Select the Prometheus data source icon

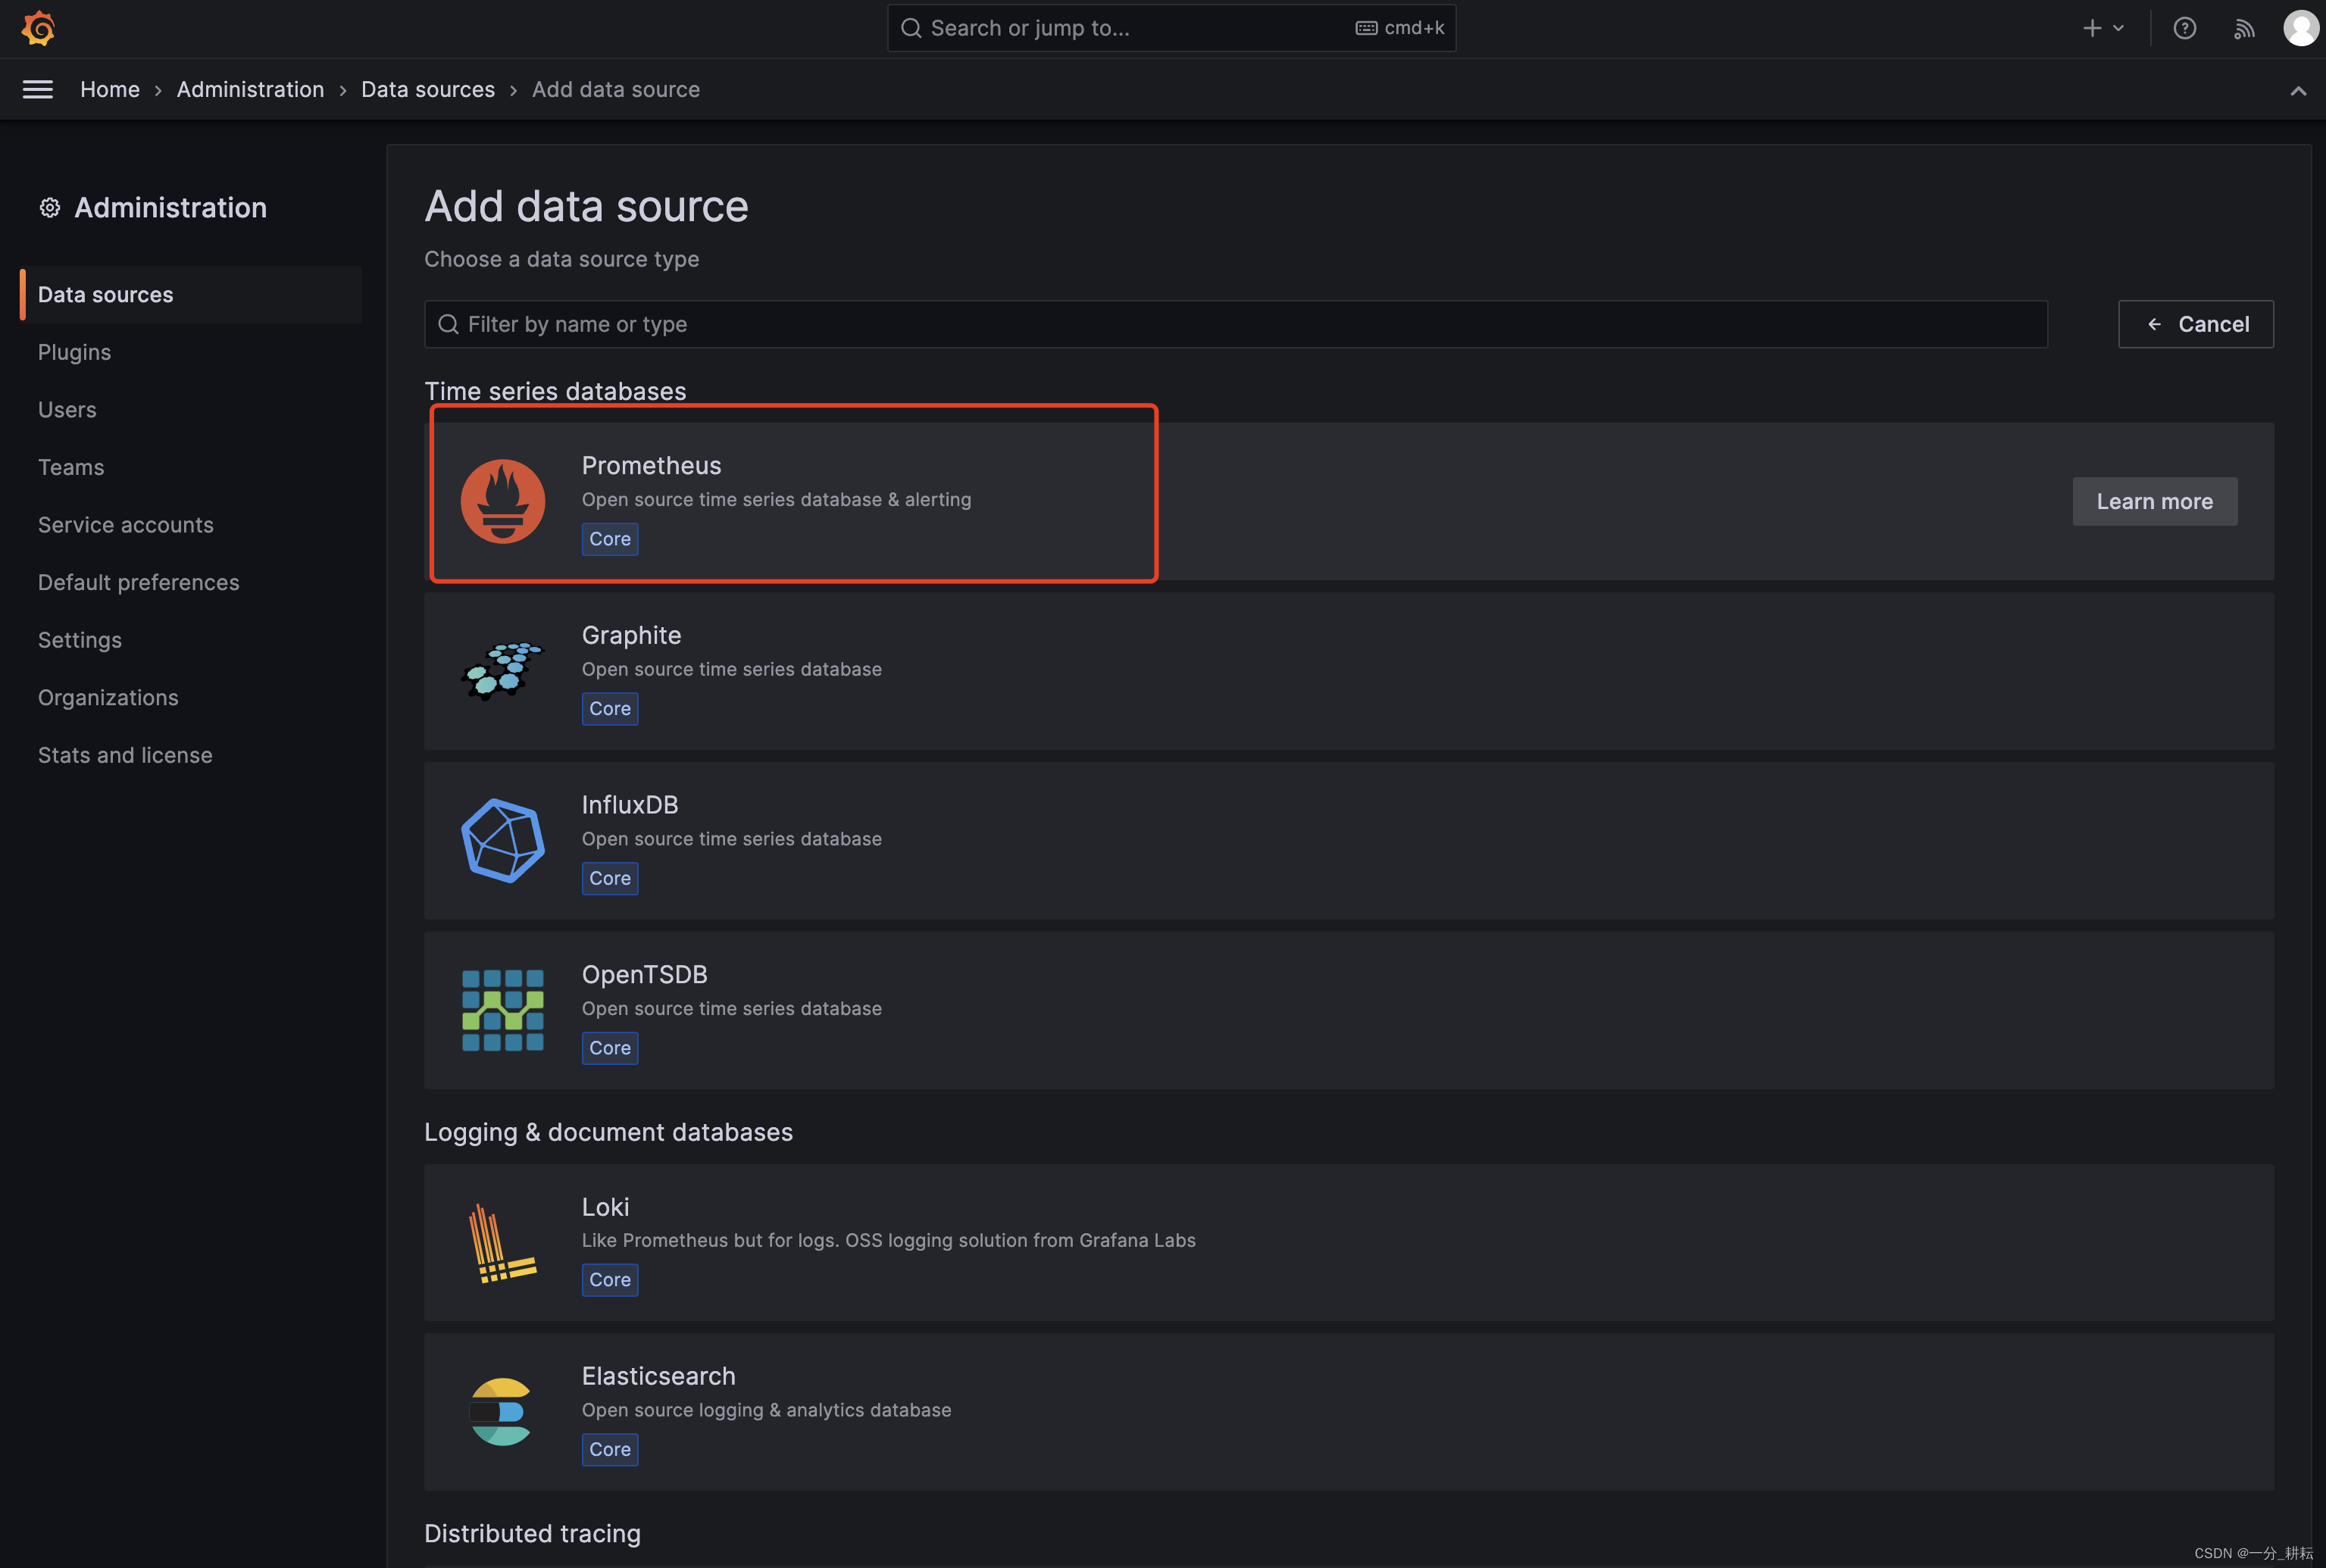(x=503, y=500)
